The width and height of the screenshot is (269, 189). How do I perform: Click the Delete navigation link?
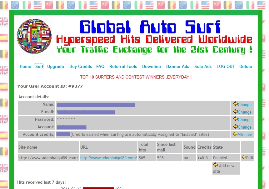point(246,66)
